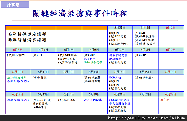
Task: Select the 6月6日 date header
Action: coord(94,50)
